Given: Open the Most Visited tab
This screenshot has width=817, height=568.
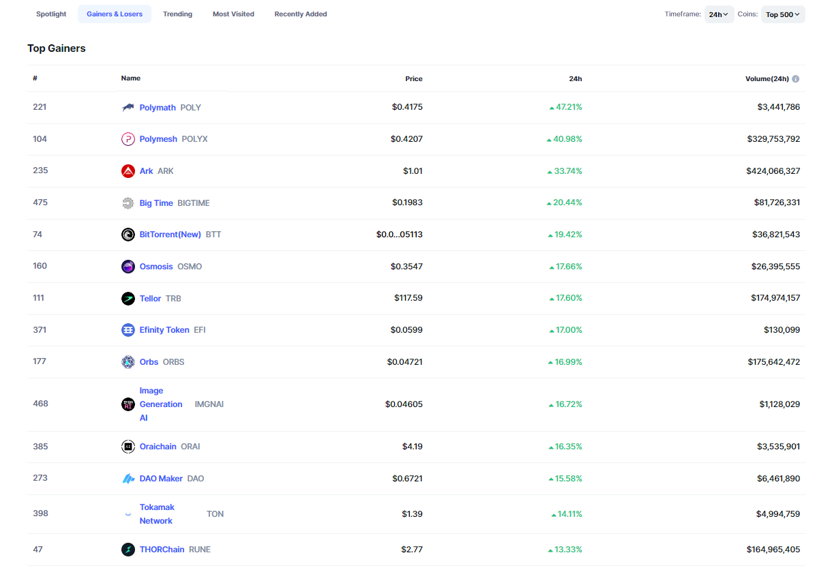Looking at the screenshot, I should 233,14.
